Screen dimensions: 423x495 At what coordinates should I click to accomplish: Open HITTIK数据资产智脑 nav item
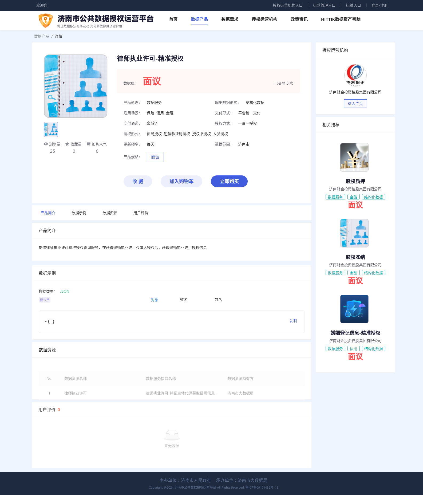341,19
